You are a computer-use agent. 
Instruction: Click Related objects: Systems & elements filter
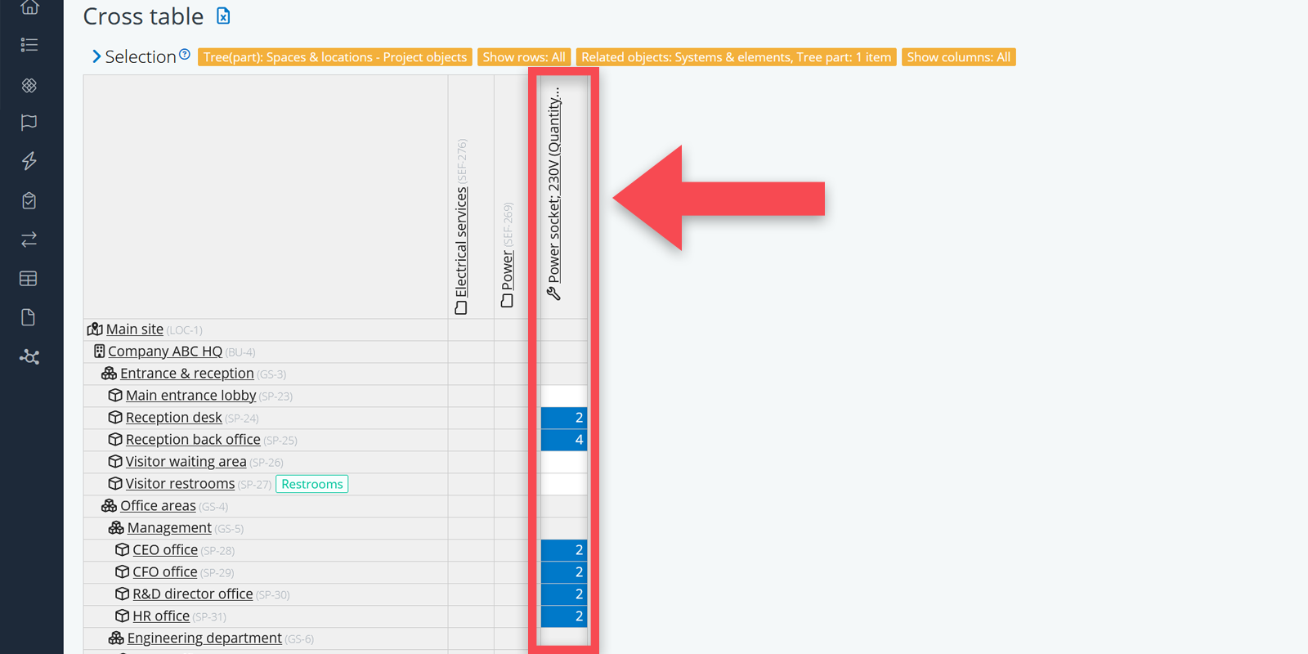pos(736,57)
